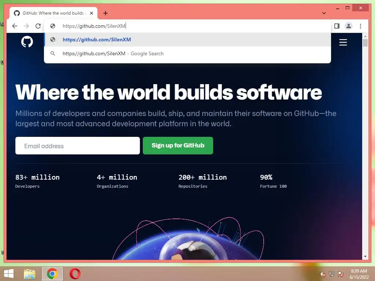Click the 'Where the world builds software' headline
This screenshot has height=281, width=375.
coord(168,92)
